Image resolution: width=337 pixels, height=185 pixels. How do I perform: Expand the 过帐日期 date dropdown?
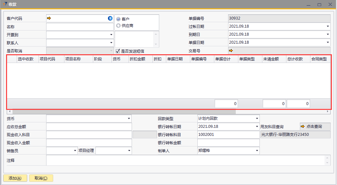point(328,26)
